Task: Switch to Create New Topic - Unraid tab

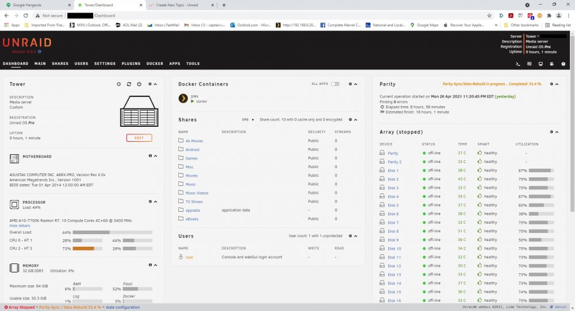Action: (182, 5)
